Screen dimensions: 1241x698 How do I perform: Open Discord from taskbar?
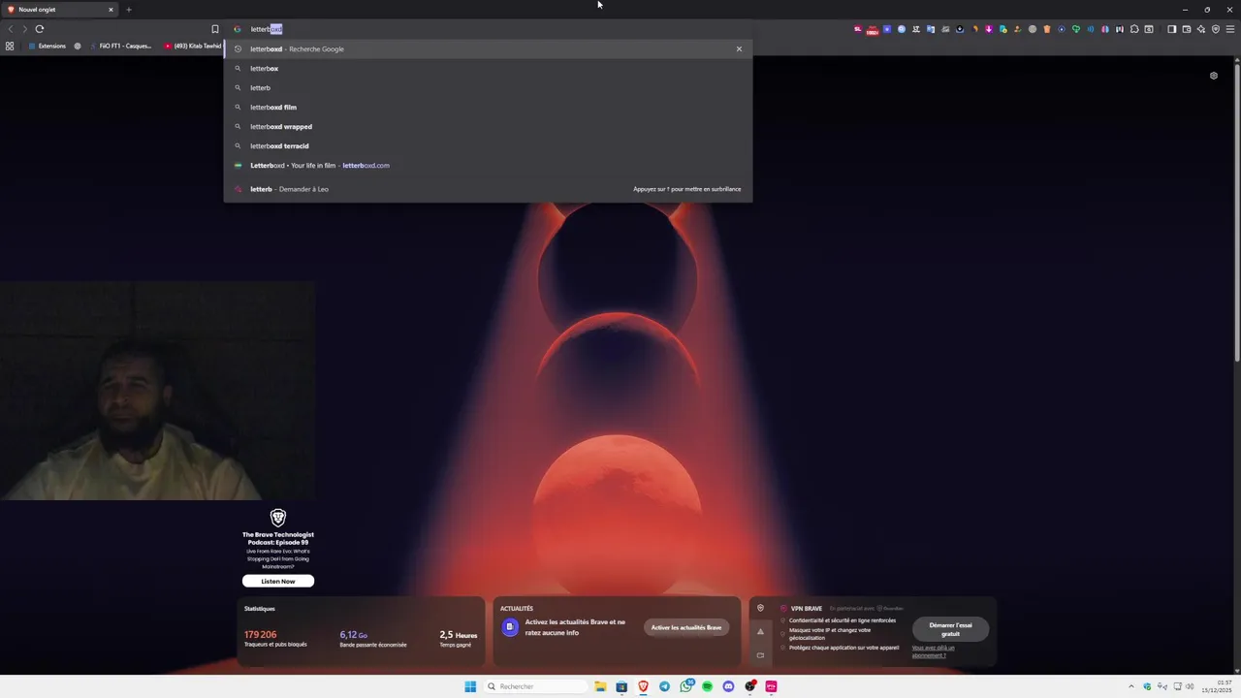coord(728,686)
